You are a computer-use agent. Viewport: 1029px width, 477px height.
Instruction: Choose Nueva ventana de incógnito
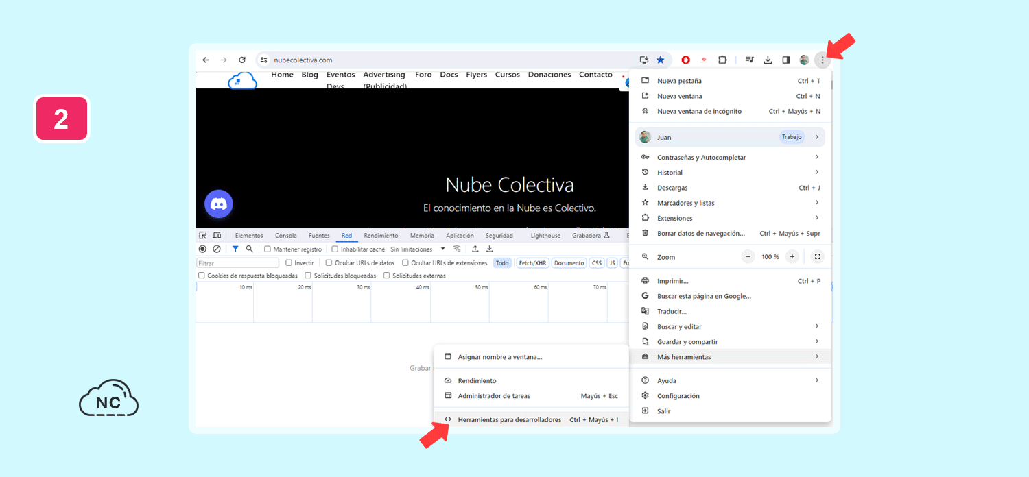click(x=730, y=111)
